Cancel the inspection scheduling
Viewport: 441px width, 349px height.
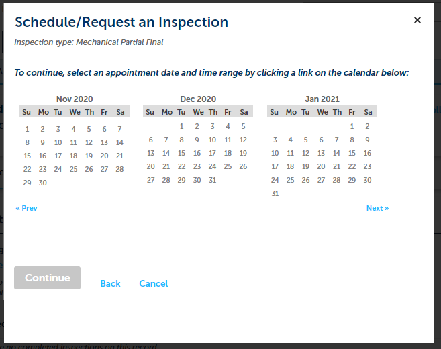[x=153, y=283]
